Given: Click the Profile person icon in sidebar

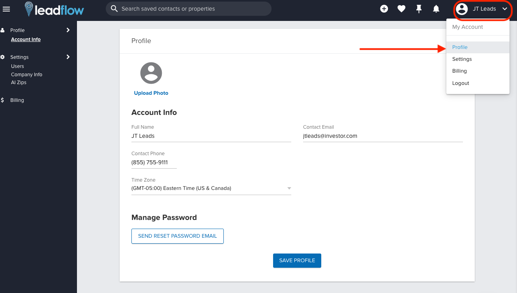Looking at the screenshot, I should pos(3,30).
